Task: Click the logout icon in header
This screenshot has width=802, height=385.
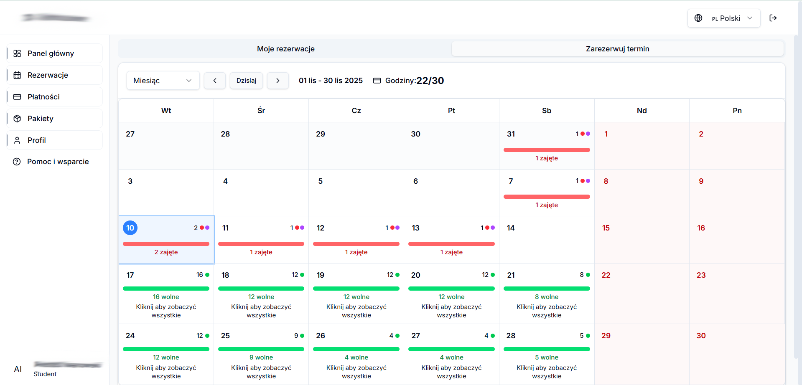Action: [773, 18]
